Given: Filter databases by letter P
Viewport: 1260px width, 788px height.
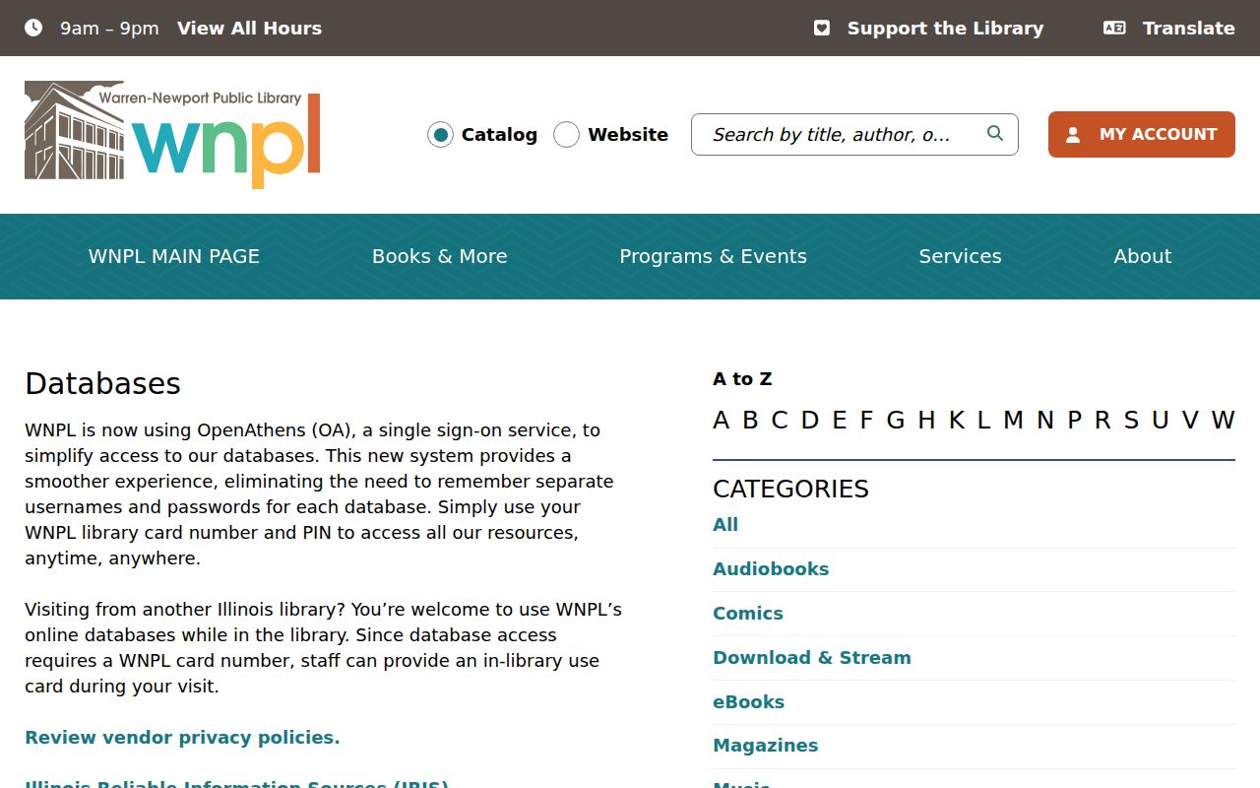Looking at the screenshot, I should tap(1075, 421).
